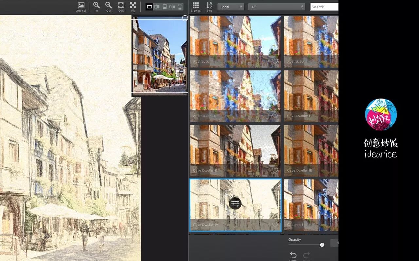
Task: Click the navigator preview thumbnail
Action: 160,56
